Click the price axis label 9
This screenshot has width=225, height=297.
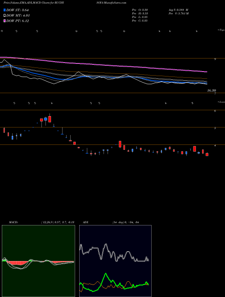coord(215,59)
